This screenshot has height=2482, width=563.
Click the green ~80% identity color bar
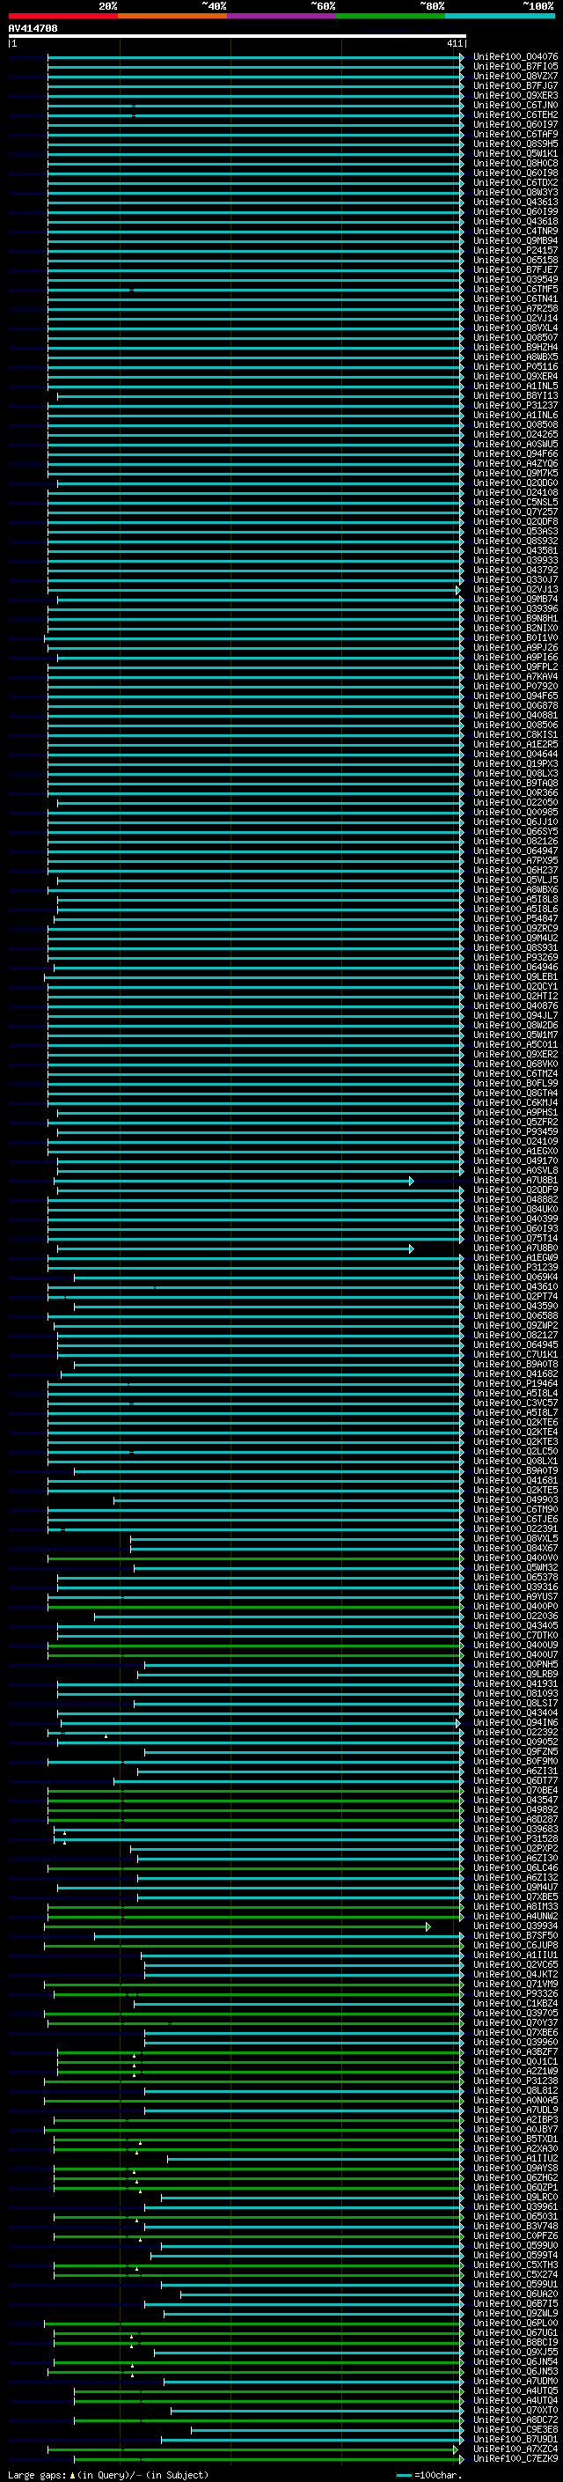pyautogui.click(x=390, y=16)
